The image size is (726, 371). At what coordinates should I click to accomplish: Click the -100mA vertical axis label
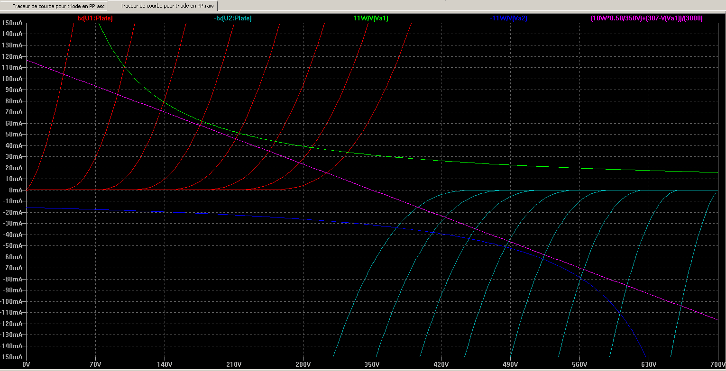point(11,301)
